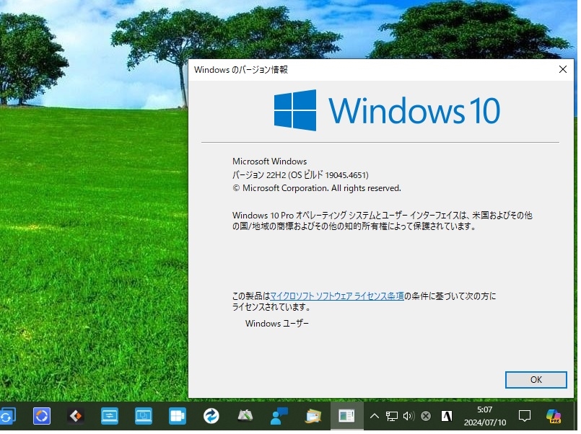Open the clock showing 5:07 2024/07/10

click(485, 416)
